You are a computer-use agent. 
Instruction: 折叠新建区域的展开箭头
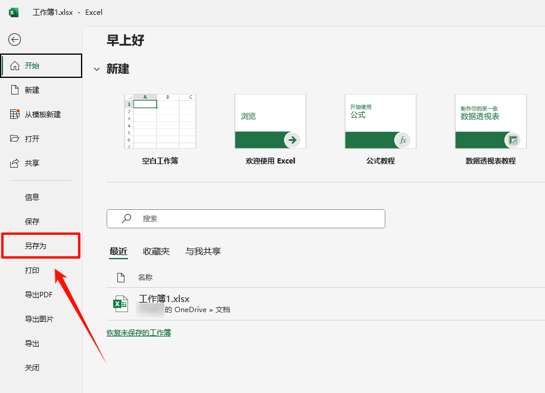point(97,68)
